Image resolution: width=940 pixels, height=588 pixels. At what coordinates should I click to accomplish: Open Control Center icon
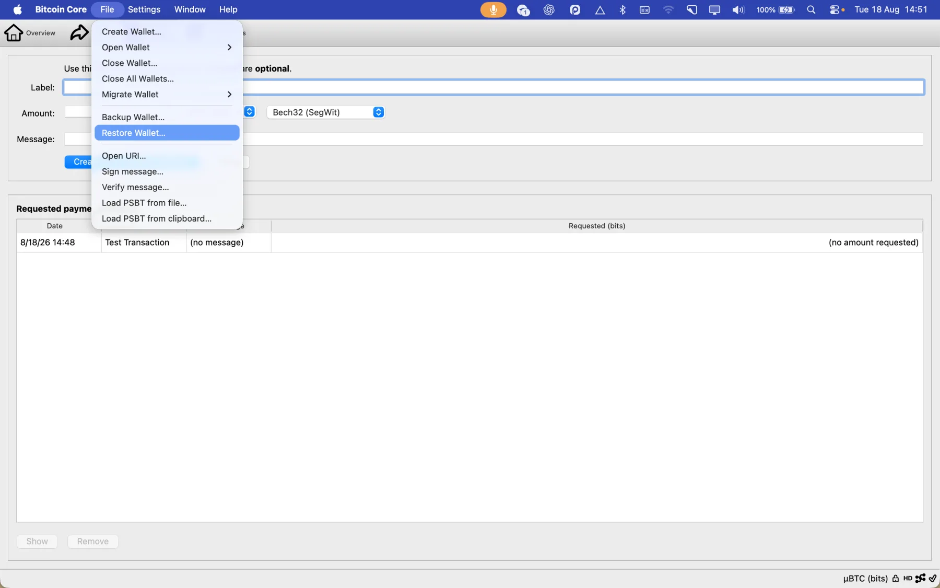click(835, 9)
